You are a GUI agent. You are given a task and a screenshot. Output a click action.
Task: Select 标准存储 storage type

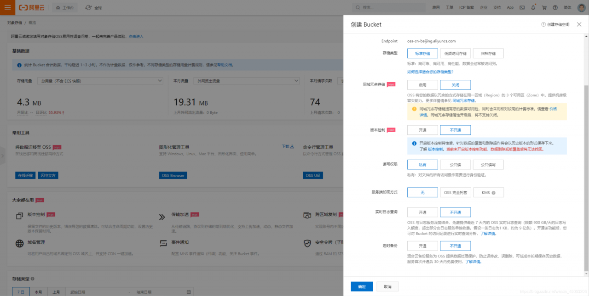(422, 53)
